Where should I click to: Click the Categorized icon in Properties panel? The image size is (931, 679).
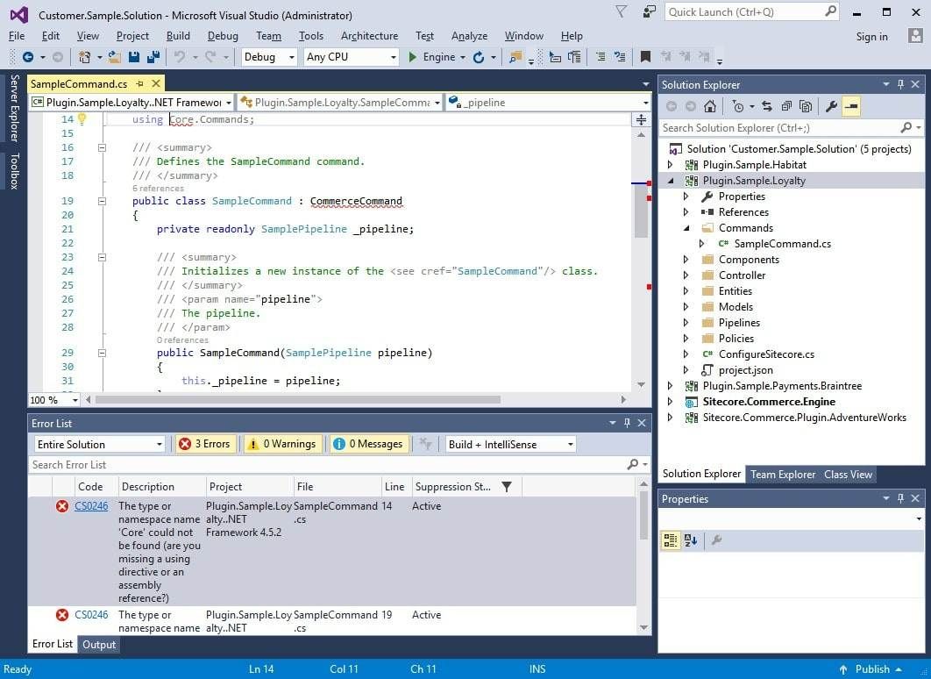(x=671, y=540)
